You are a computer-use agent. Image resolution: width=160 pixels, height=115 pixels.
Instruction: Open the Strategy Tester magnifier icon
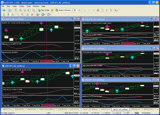click(34, 10)
